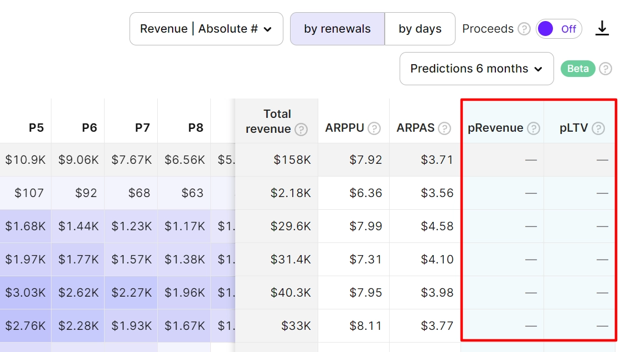
Task: Show Total revenue help tooltip icon
Action: pos(301,130)
